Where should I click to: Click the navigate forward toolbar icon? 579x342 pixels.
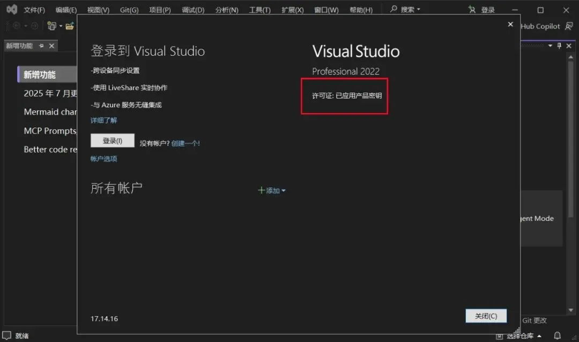click(34, 26)
